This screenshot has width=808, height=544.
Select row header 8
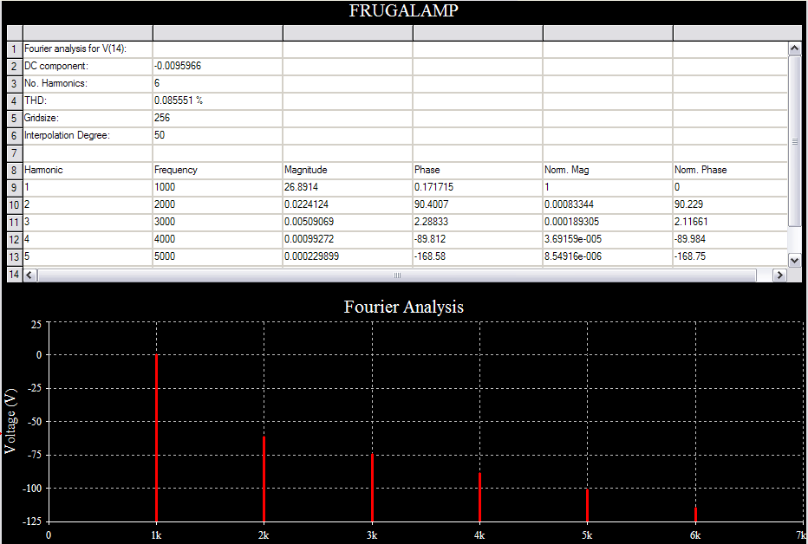pos(15,171)
